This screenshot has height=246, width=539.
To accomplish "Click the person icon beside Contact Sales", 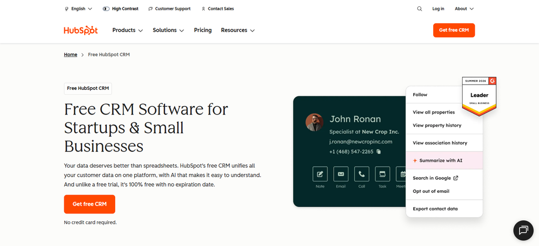I will click(x=204, y=9).
